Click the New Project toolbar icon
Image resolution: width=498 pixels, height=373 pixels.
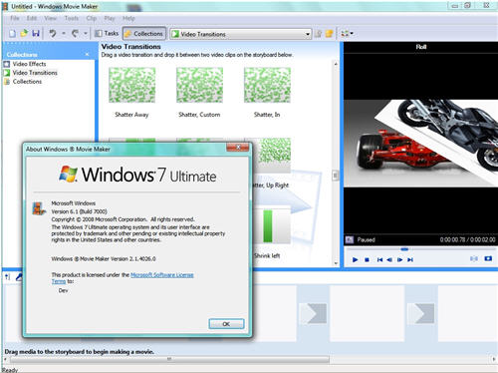[12, 34]
